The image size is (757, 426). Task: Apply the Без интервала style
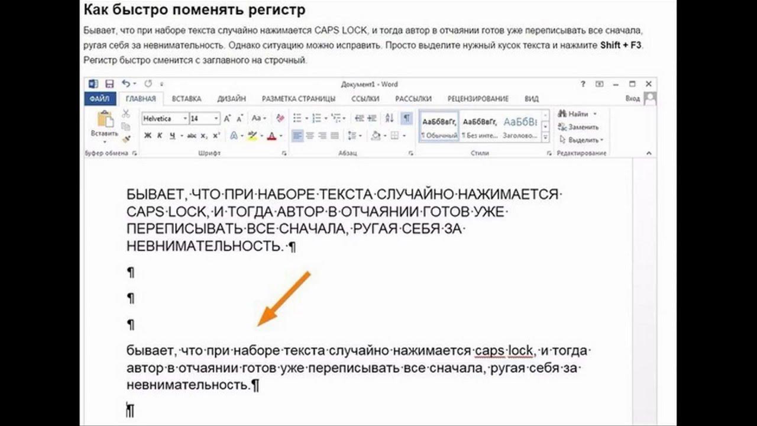pos(480,127)
